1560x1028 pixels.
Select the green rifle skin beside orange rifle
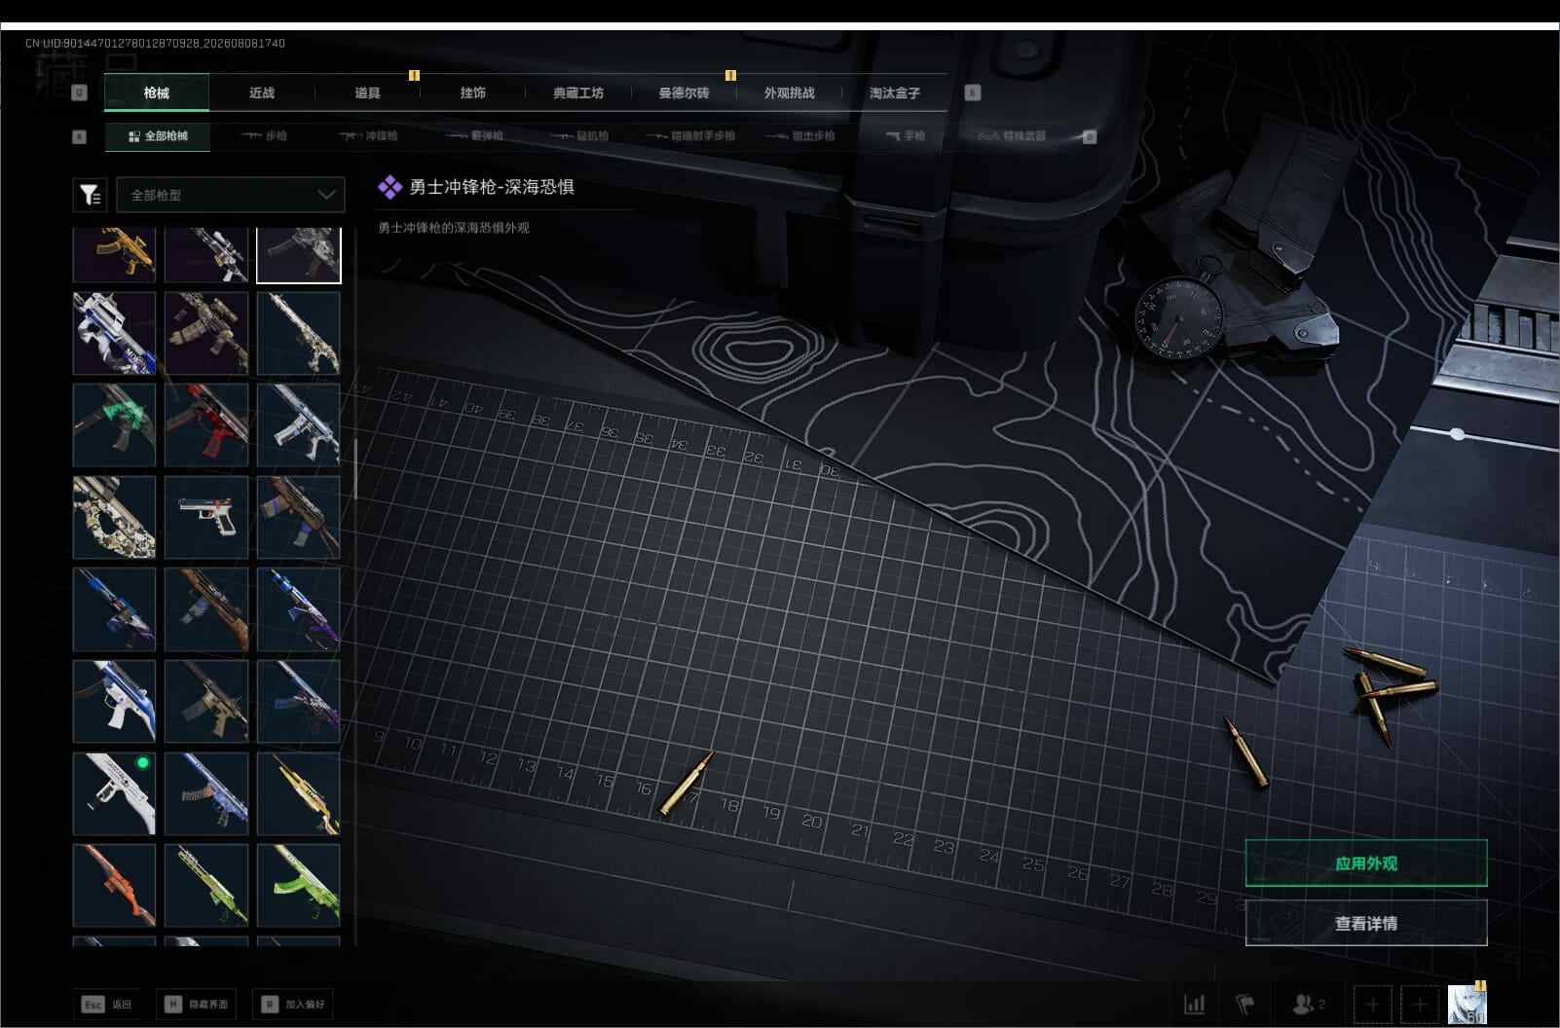coord(206,886)
